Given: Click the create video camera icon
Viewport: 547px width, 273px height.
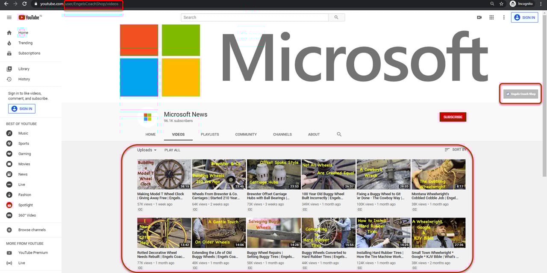Looking at the screenshot, I should 479,18.
